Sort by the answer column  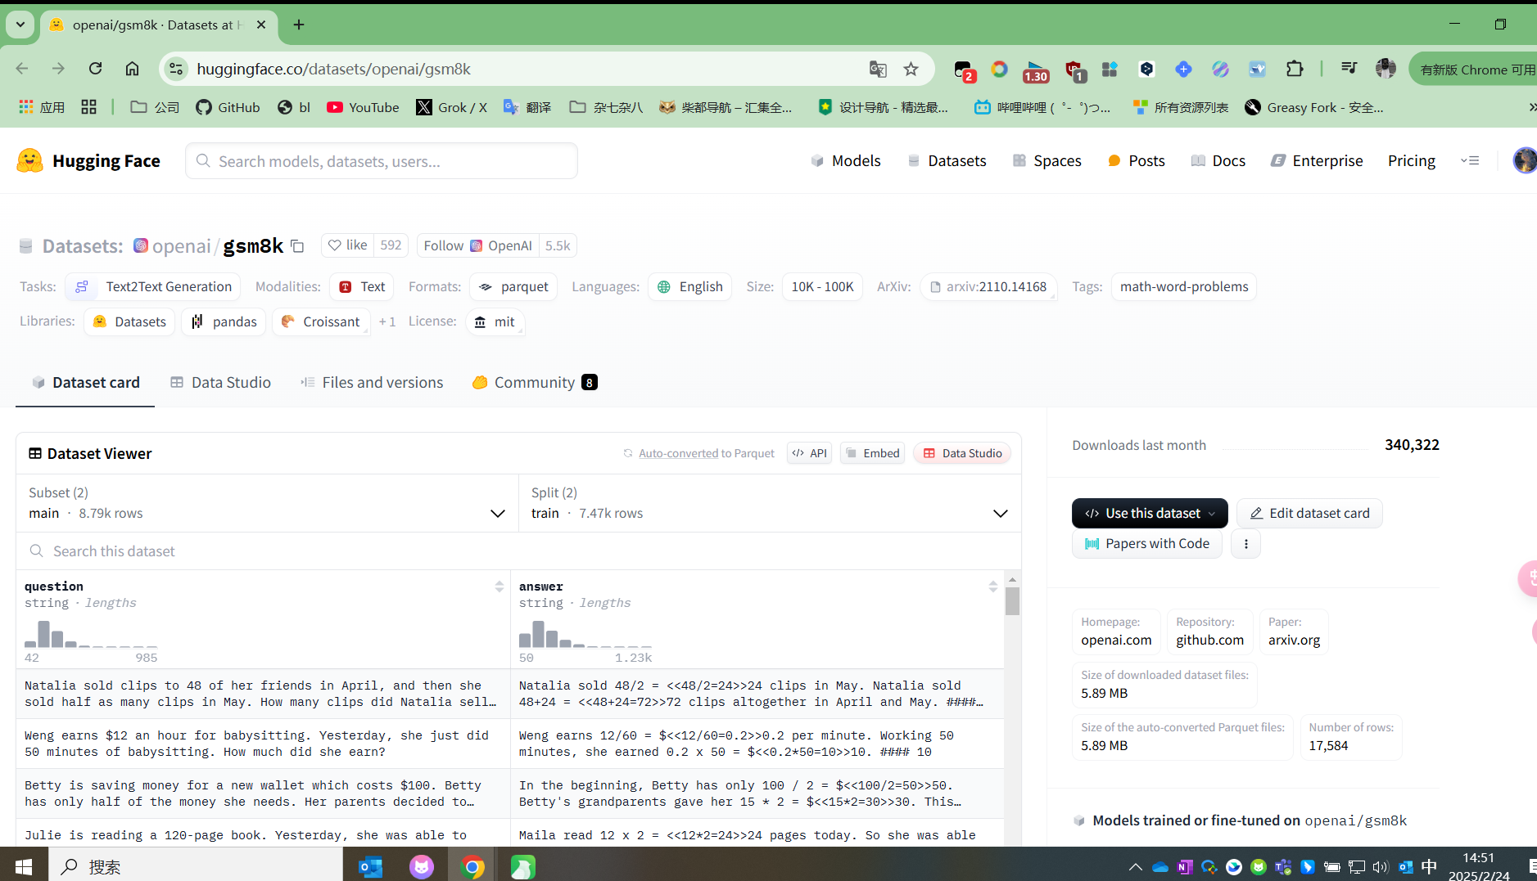point(992,587)
